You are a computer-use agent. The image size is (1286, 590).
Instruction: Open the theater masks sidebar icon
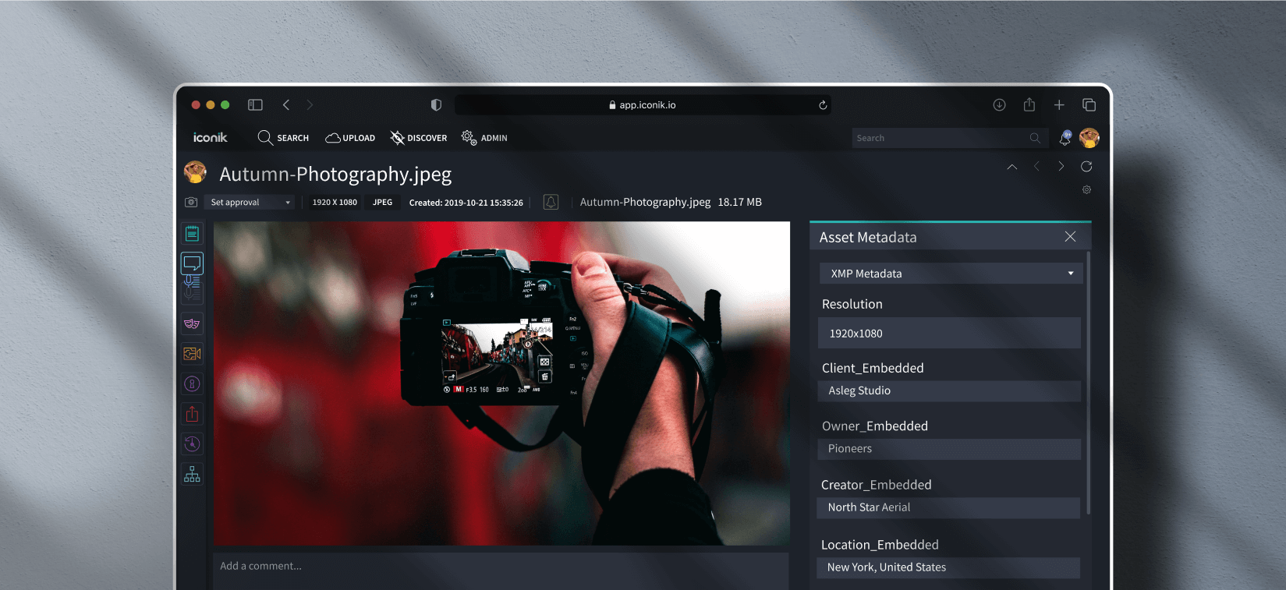[192, 323]
